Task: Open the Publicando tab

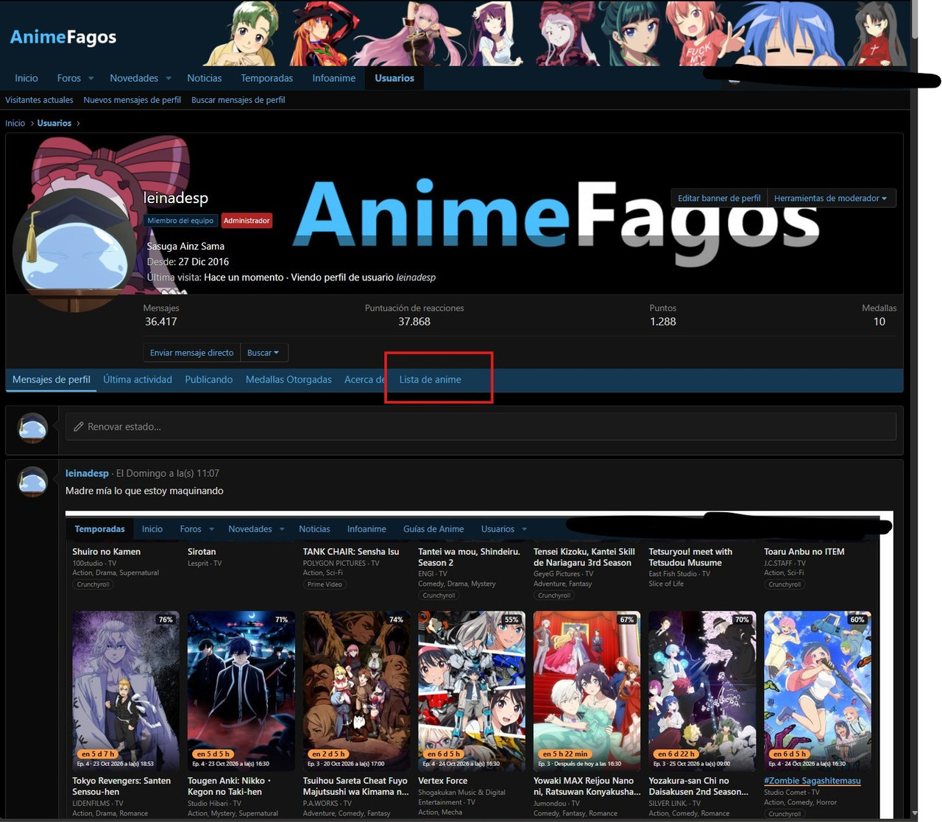Action: point(209,380)
